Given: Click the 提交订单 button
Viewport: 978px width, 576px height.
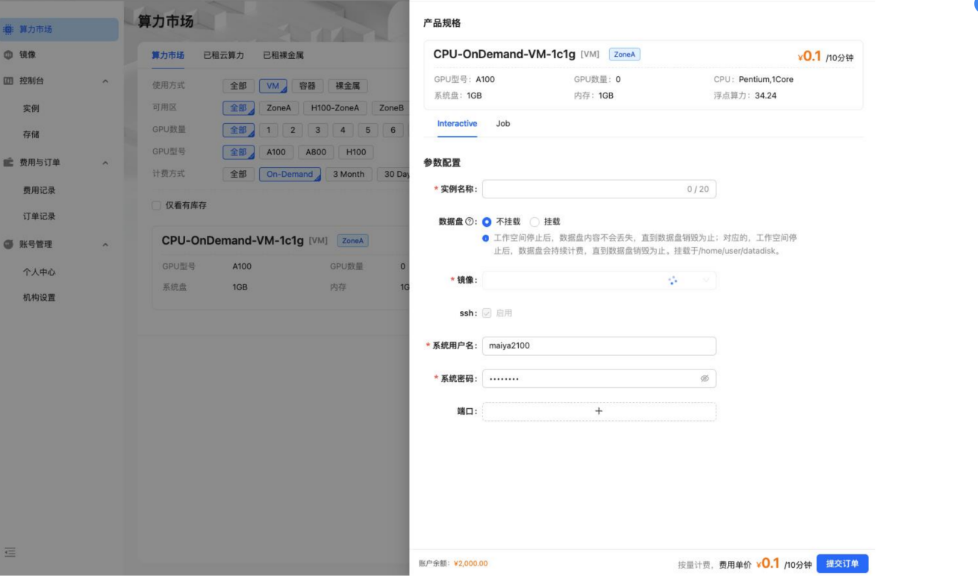Looking at the screenshot, I should click(842, 564).
